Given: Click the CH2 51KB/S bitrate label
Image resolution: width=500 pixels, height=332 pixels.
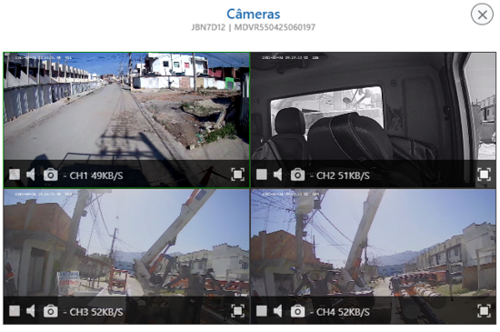Looking at the screenshot, I should pyautogui.click(x=343, y=176).
